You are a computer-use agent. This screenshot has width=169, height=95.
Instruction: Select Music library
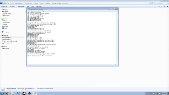click(x=6, y=25)
